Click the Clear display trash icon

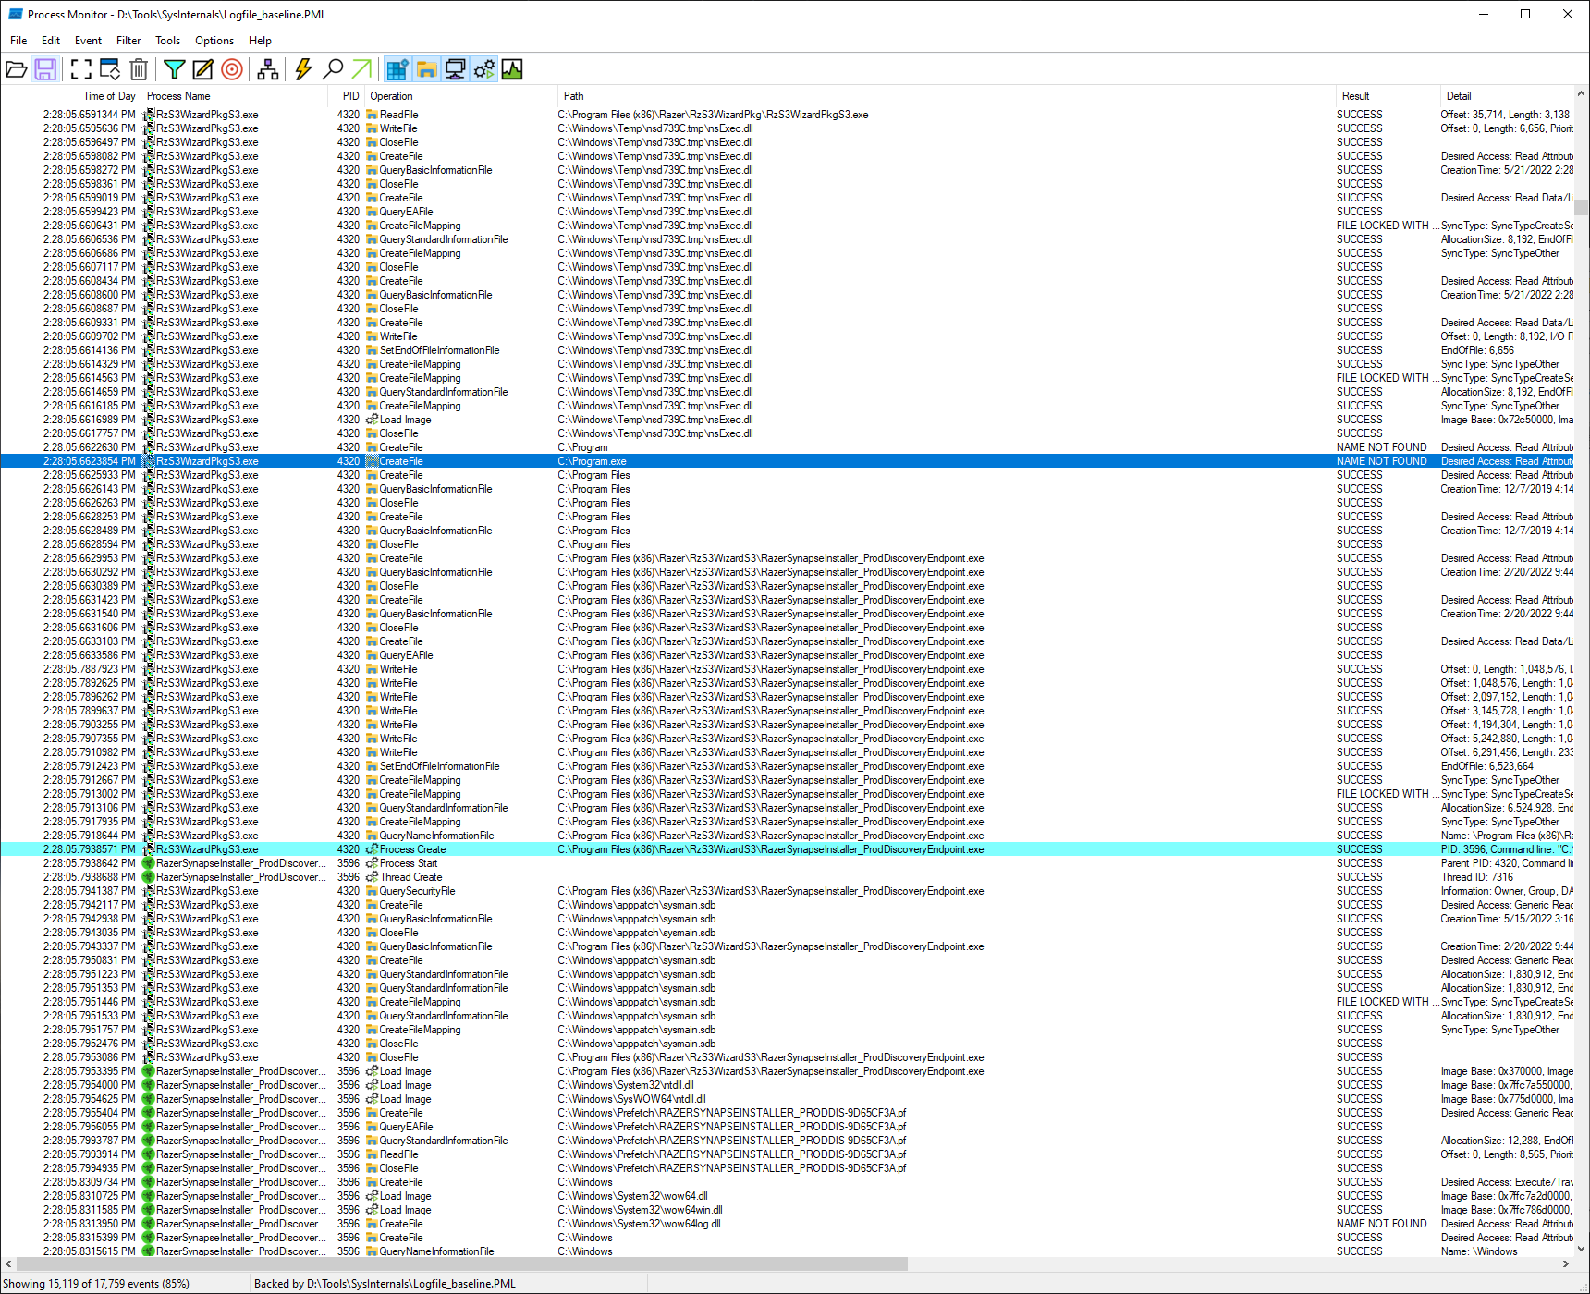coord(139,69)
